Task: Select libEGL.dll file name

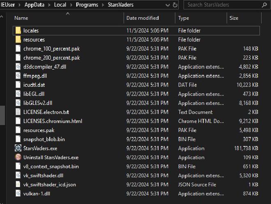Action: coord(34,94)
